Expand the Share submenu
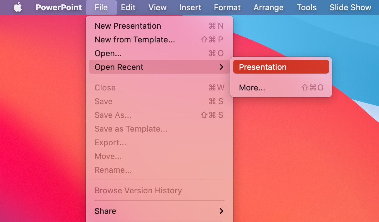 [159, 211]
